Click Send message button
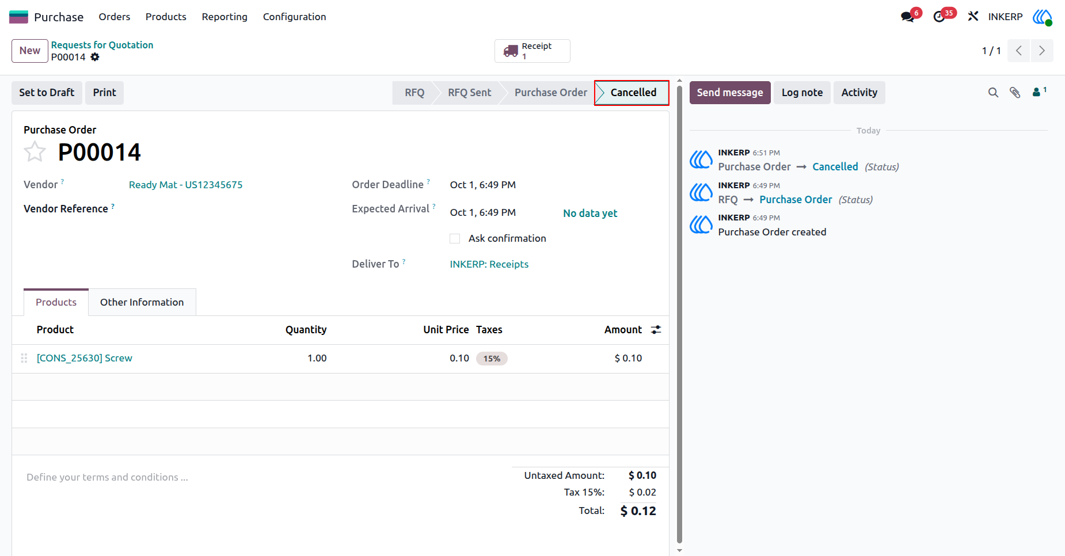 pos(730,93)
